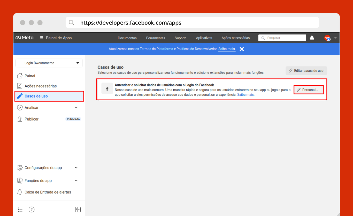Image resolution: width=353 pixels, height=216 pixels.
Task: Dismiss the blue terms update banner
Action: coord(242,49)
